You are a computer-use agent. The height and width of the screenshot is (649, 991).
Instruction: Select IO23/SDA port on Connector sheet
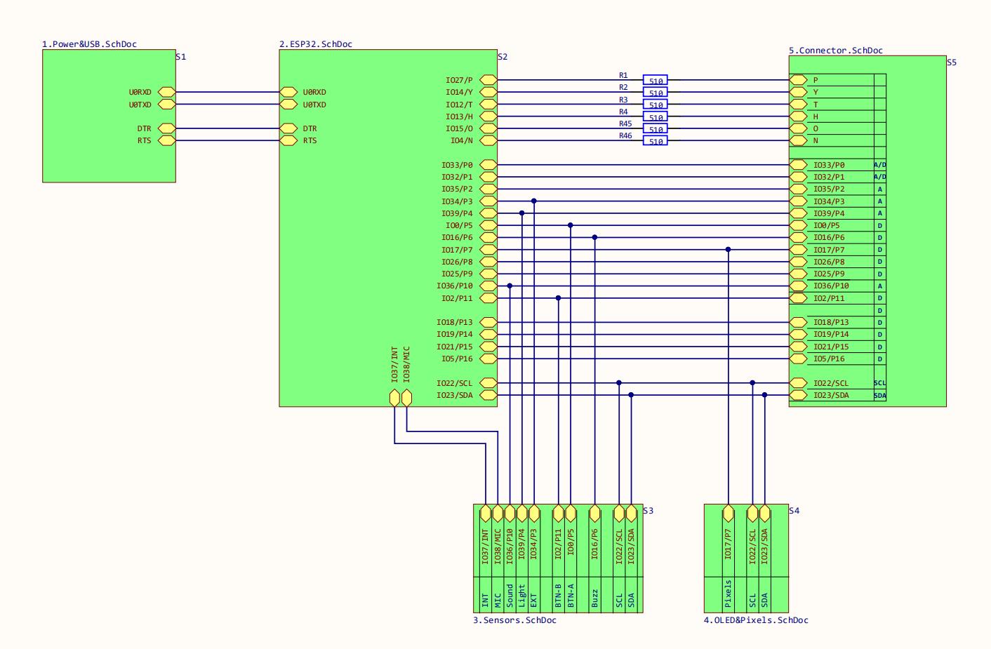tap(798, 395)
